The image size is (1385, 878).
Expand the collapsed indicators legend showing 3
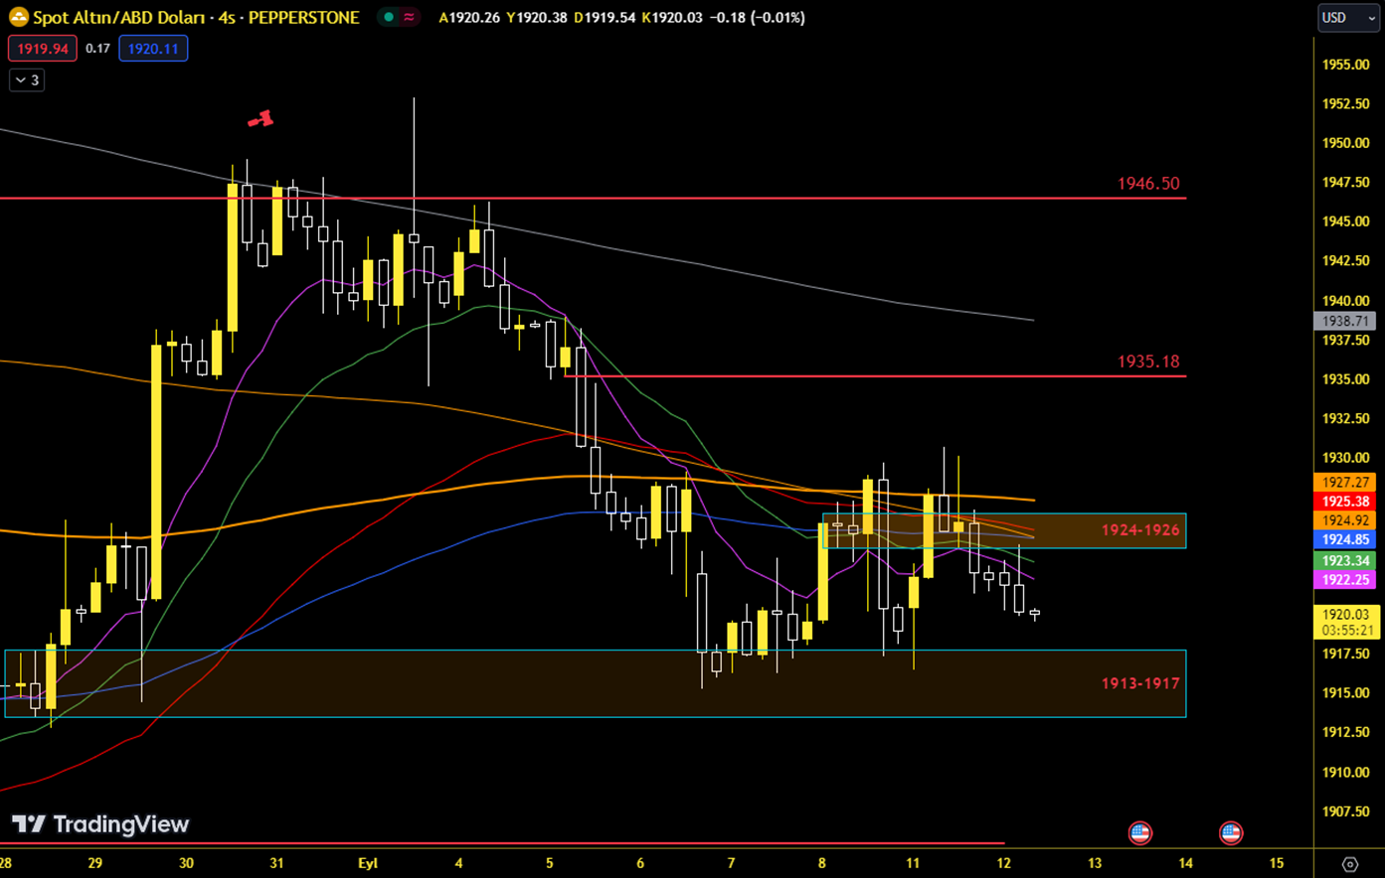pyautogui.click(x=27, y=79)
